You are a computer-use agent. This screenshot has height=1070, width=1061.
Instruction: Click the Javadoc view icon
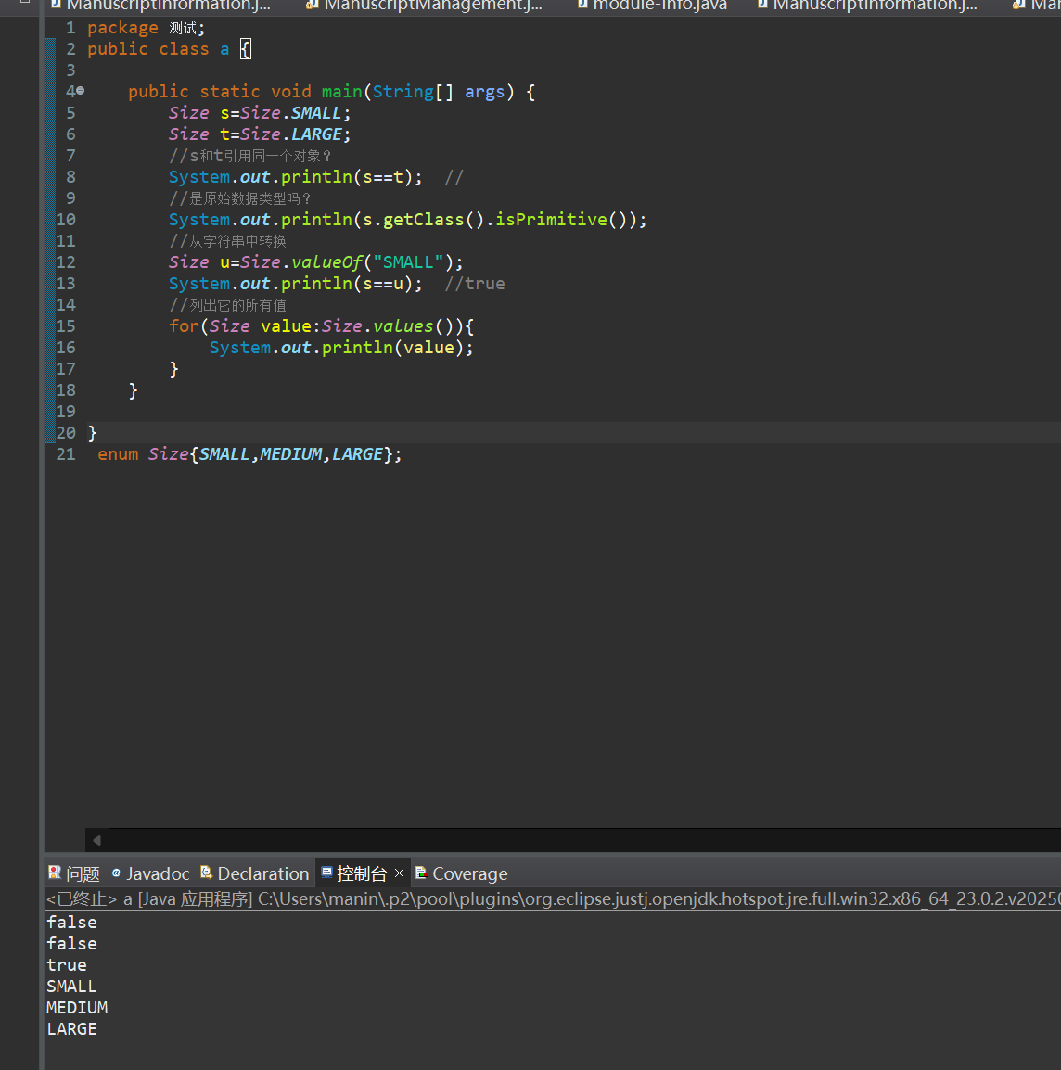pyautogui.click(x=116, y=873)
